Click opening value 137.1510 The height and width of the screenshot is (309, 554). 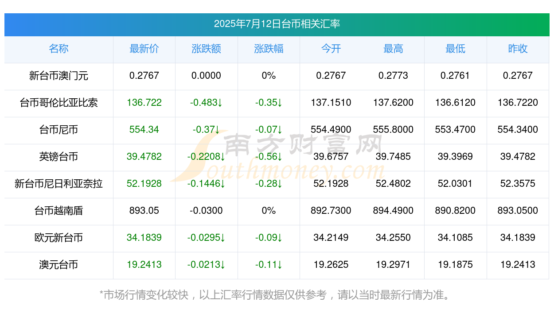click(x=331, y=103)
